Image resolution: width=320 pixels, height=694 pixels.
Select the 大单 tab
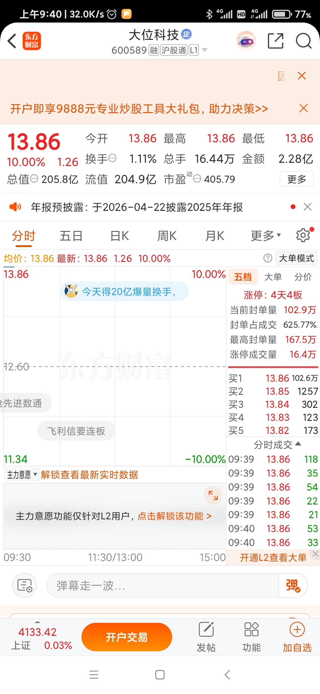[273, 277]
